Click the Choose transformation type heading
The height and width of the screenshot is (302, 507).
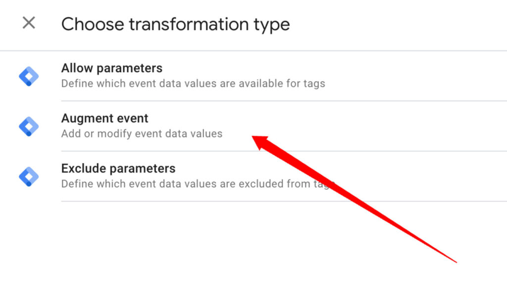pyautogui.click(x=176, y=24)
